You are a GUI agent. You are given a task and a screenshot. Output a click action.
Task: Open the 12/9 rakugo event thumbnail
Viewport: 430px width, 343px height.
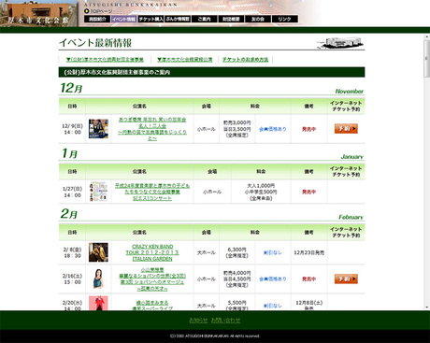pyautogui.click(x=98, y=129)
